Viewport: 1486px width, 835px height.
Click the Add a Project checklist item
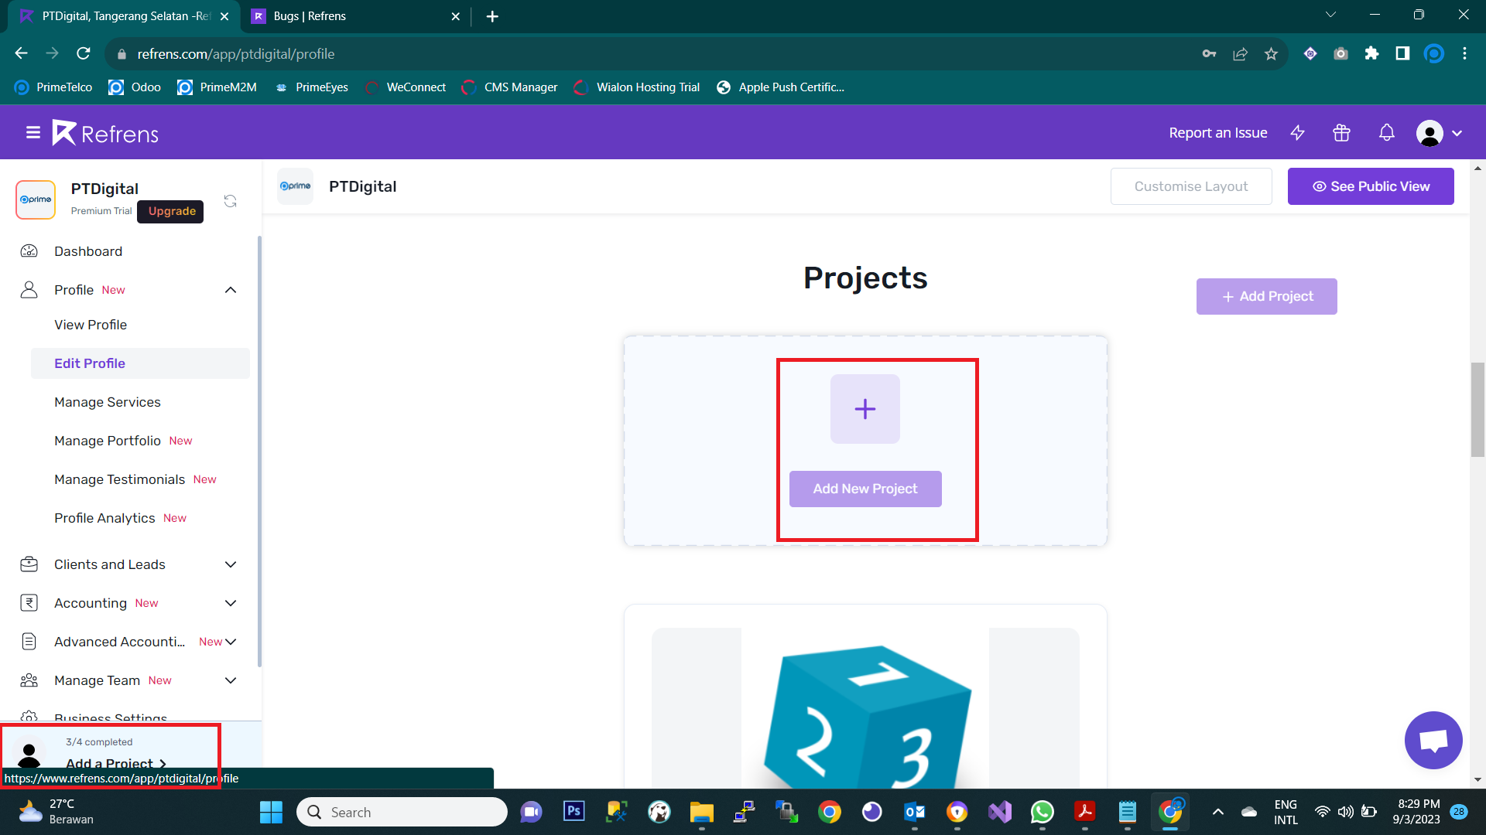[115, 764]
